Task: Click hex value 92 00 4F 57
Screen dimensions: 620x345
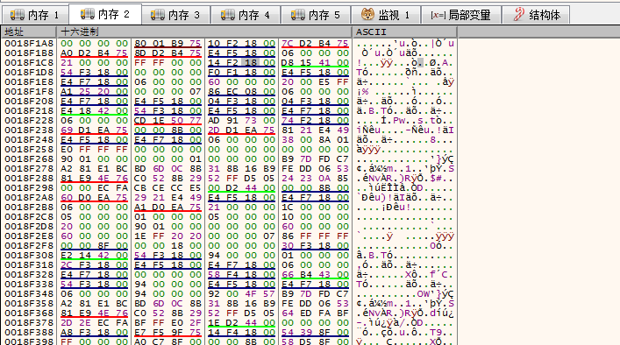Action: pyautogui.click(x=241, y=293)
